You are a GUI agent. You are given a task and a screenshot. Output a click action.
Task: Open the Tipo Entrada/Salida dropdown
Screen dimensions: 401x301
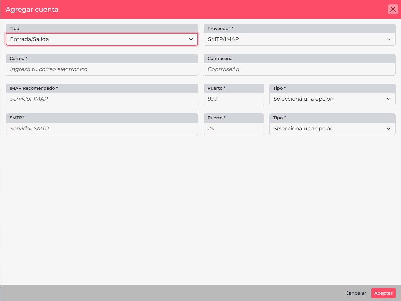click(102, 39)
